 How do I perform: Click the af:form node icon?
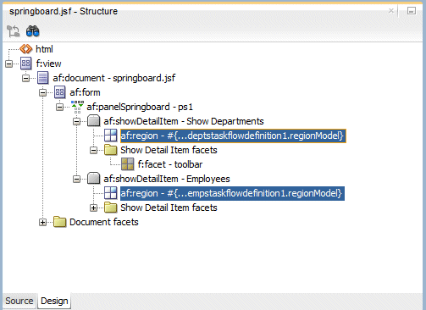[60, 92]
